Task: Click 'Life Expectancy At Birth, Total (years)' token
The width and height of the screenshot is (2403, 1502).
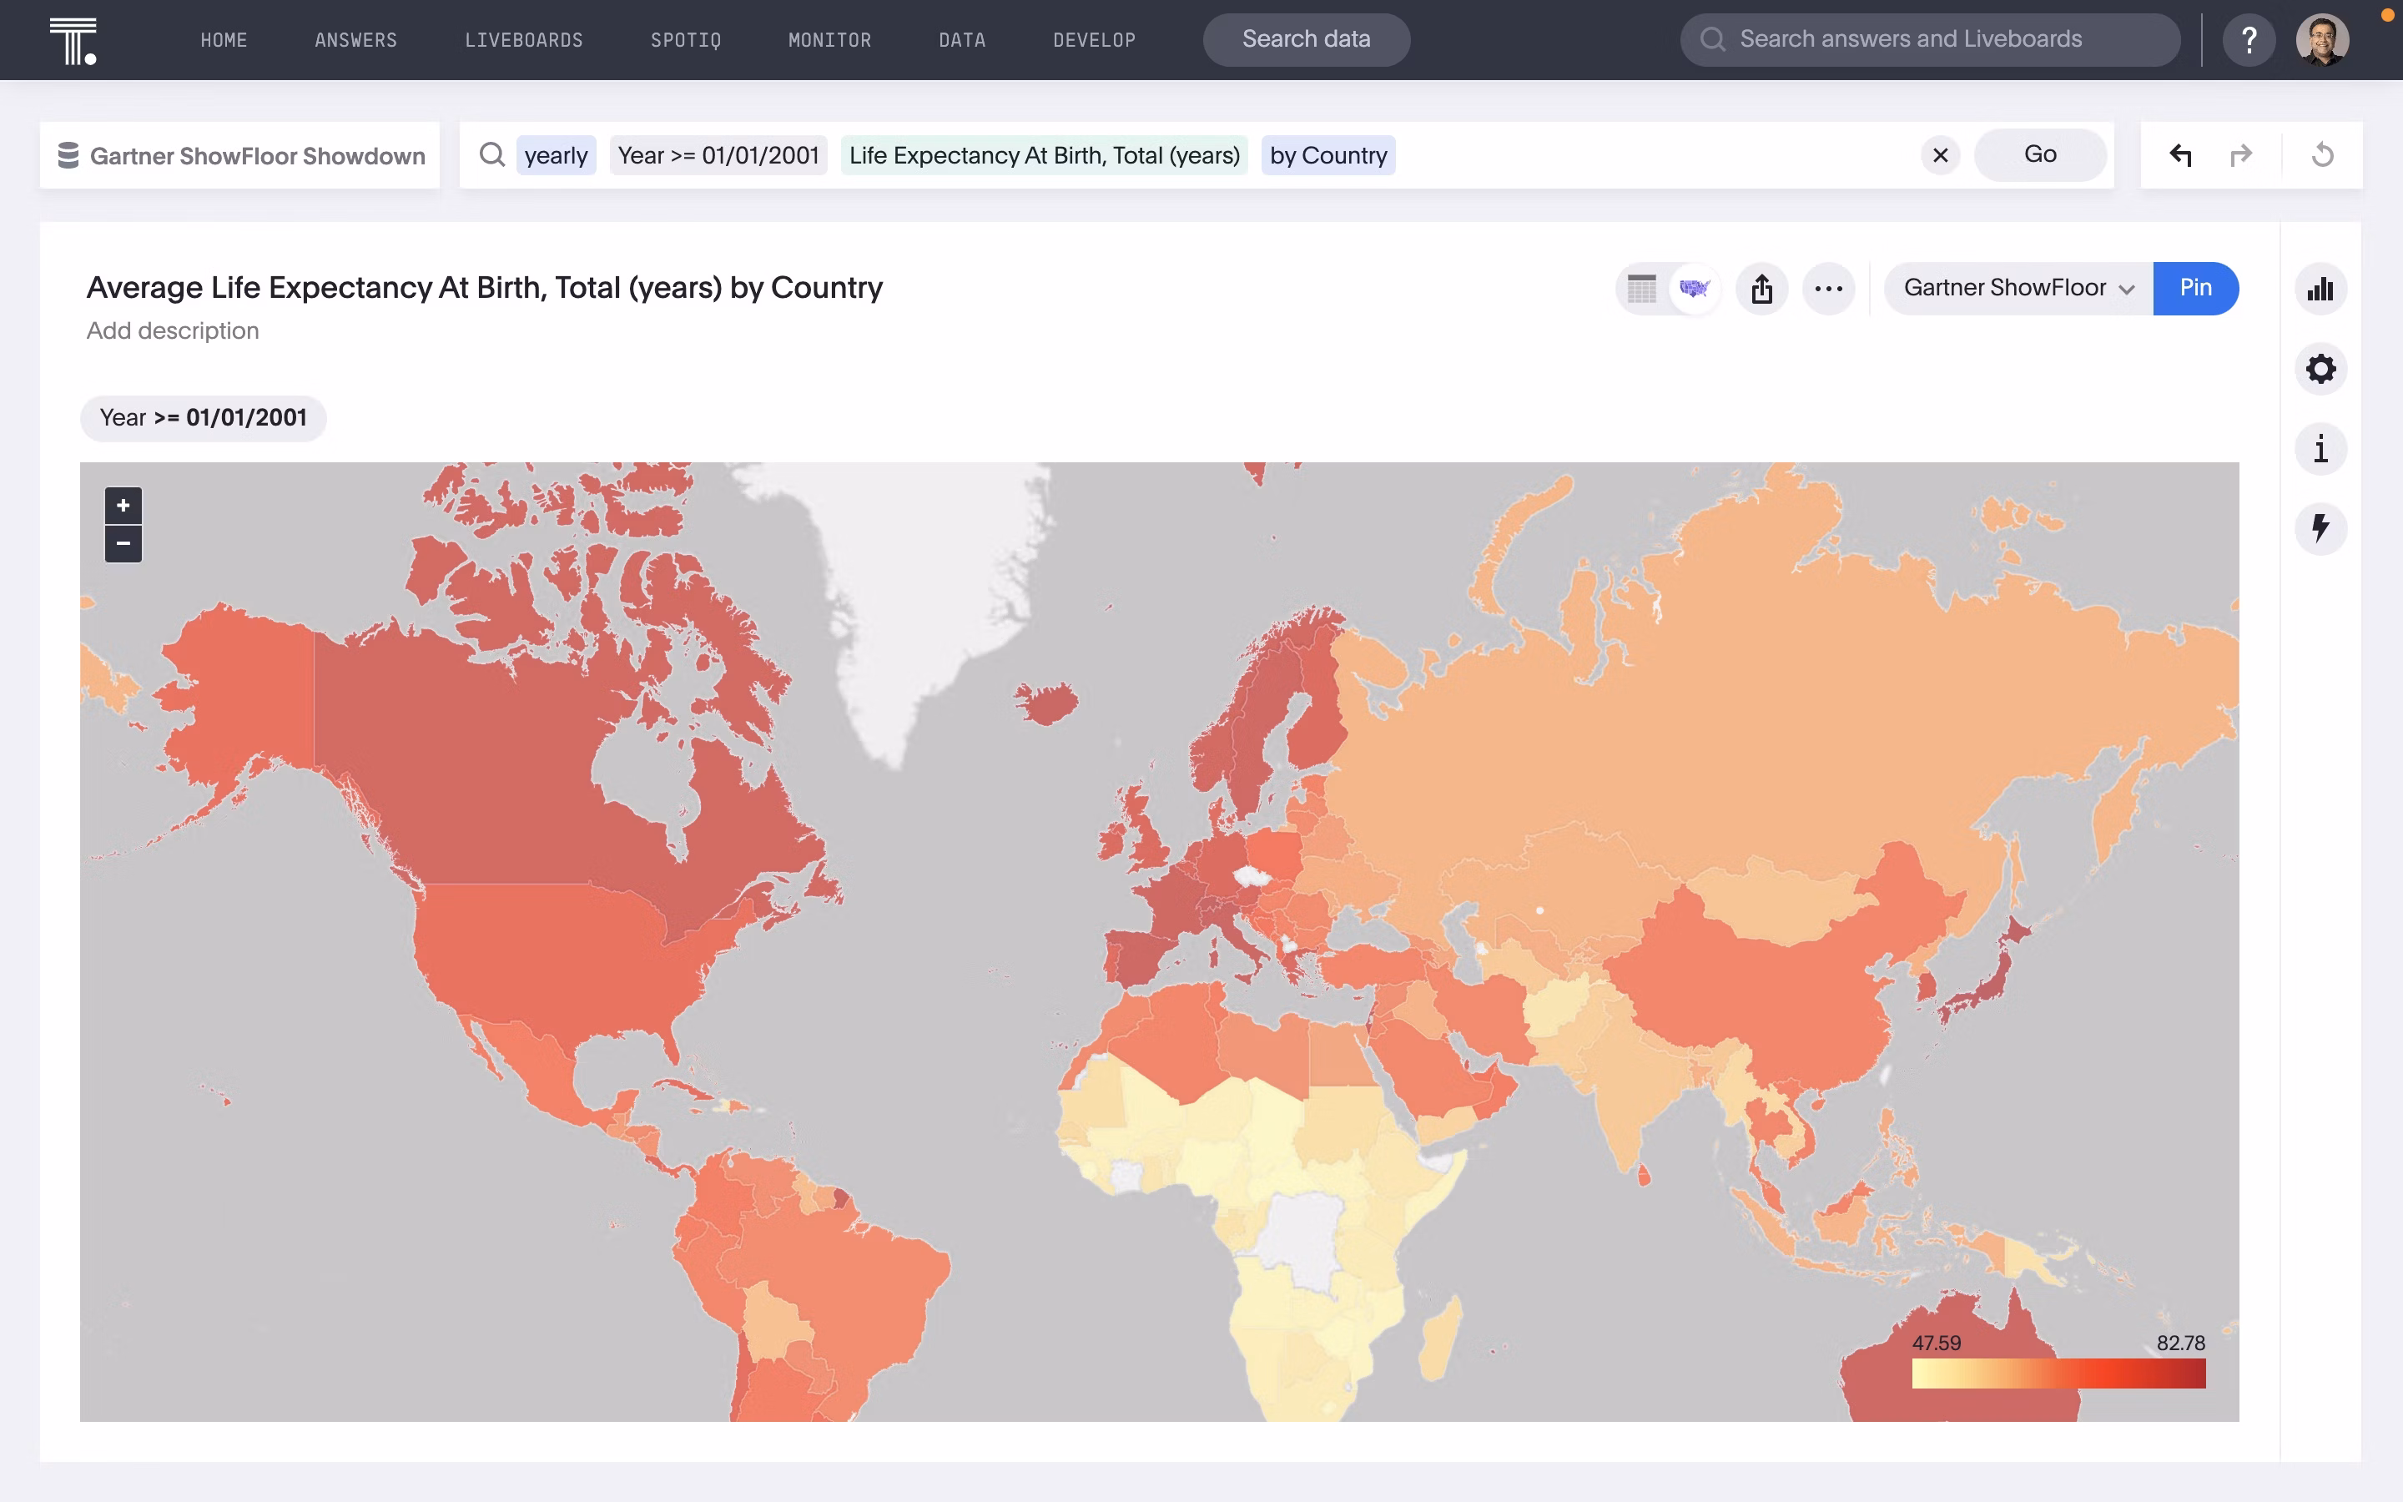Action: tap(1044, 155)
